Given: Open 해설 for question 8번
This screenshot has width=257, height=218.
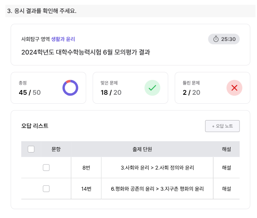Looking at the screenshot, I should (x=226, y=168).
